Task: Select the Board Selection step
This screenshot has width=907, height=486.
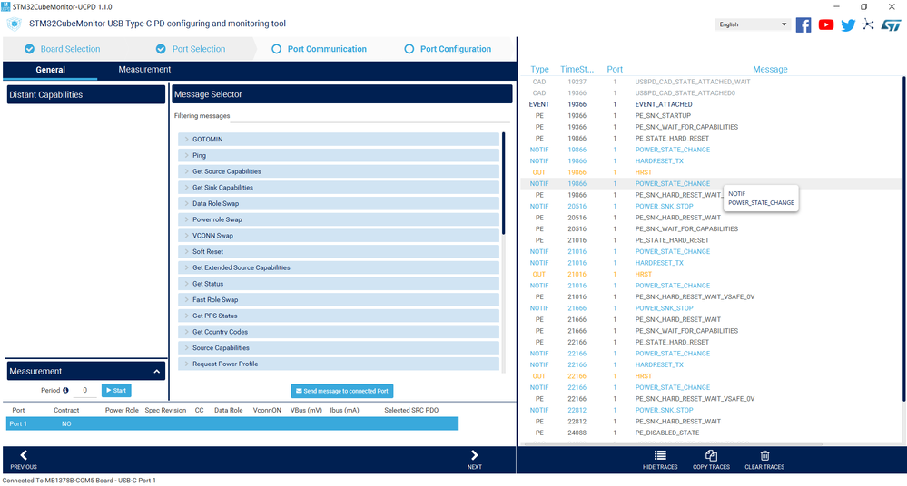Action: click(63, 49)
